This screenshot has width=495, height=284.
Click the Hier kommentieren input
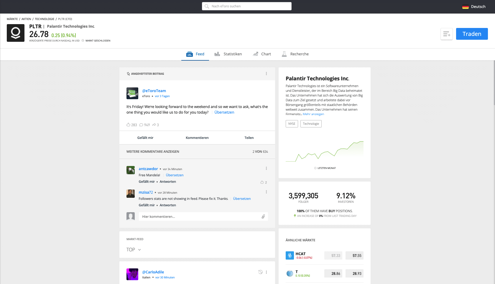tap(203, 217)
